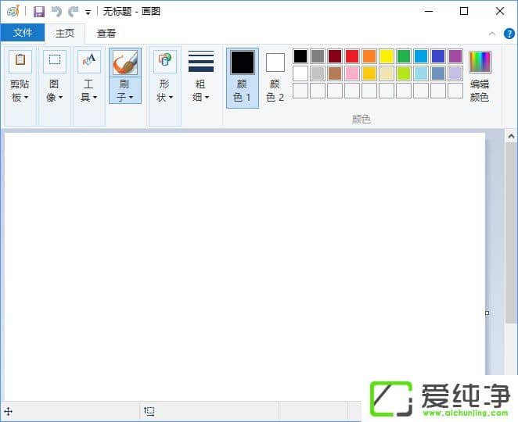Screen dimensions: 518x422
Task: Click the vertical scrollbar up arrow
Action: point(511,136)
